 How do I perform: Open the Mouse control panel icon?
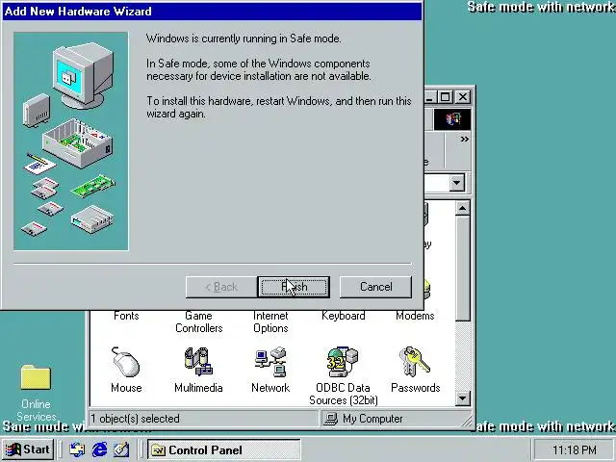(x=126, y=370)
